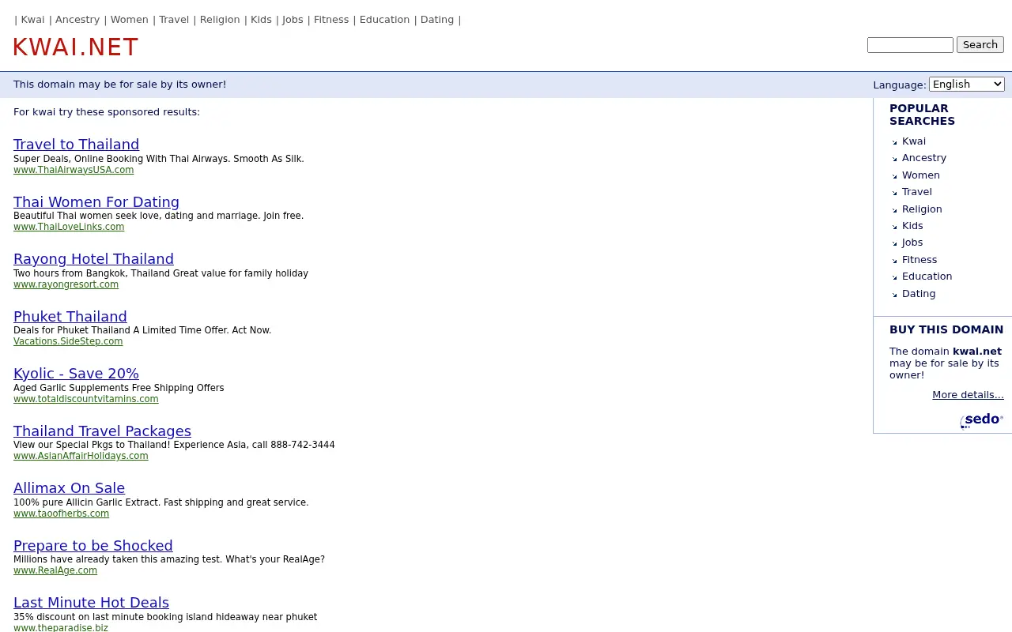Screen dimensions: 1012x632
Task: Open the Travel to Thailand ad title
Action: [x=76, y=145]
